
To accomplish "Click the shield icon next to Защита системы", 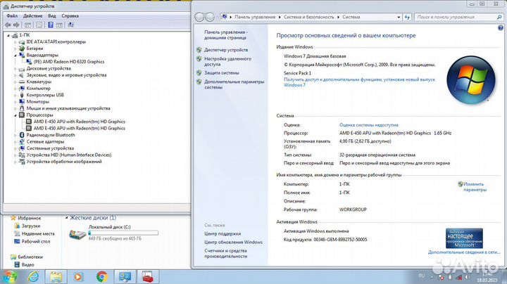I will point(199,73).
